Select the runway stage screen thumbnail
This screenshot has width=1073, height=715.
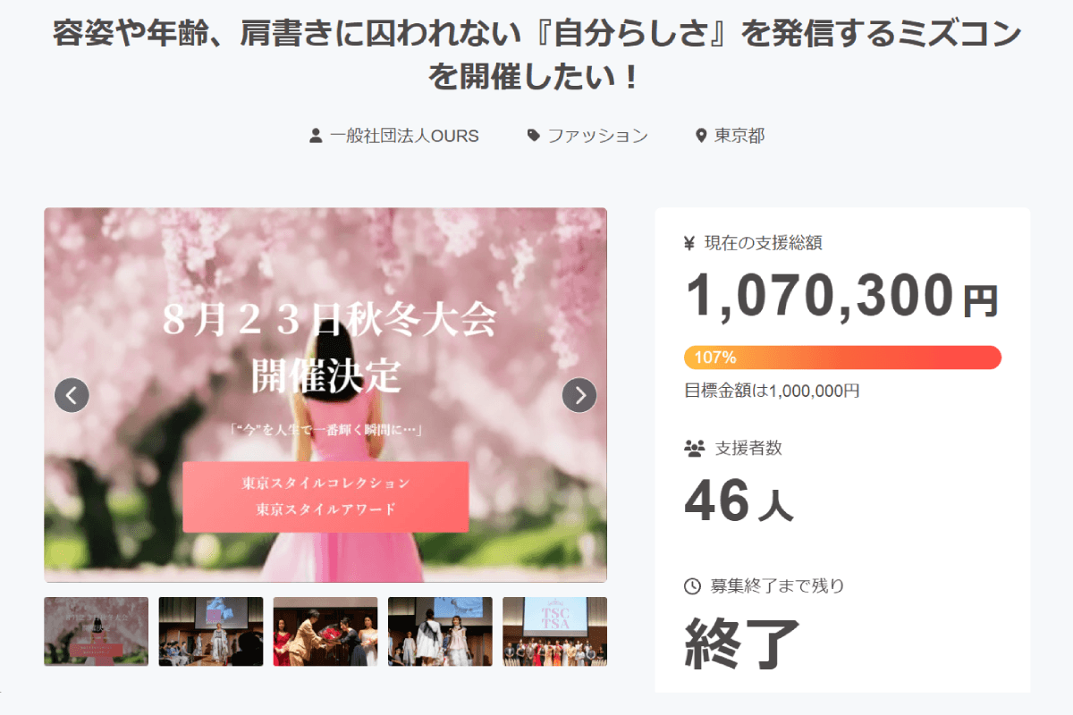pyautogui.click(x=211, y=631)
